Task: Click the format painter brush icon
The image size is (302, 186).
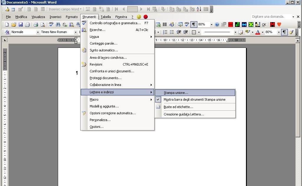Action: [291, 32]
